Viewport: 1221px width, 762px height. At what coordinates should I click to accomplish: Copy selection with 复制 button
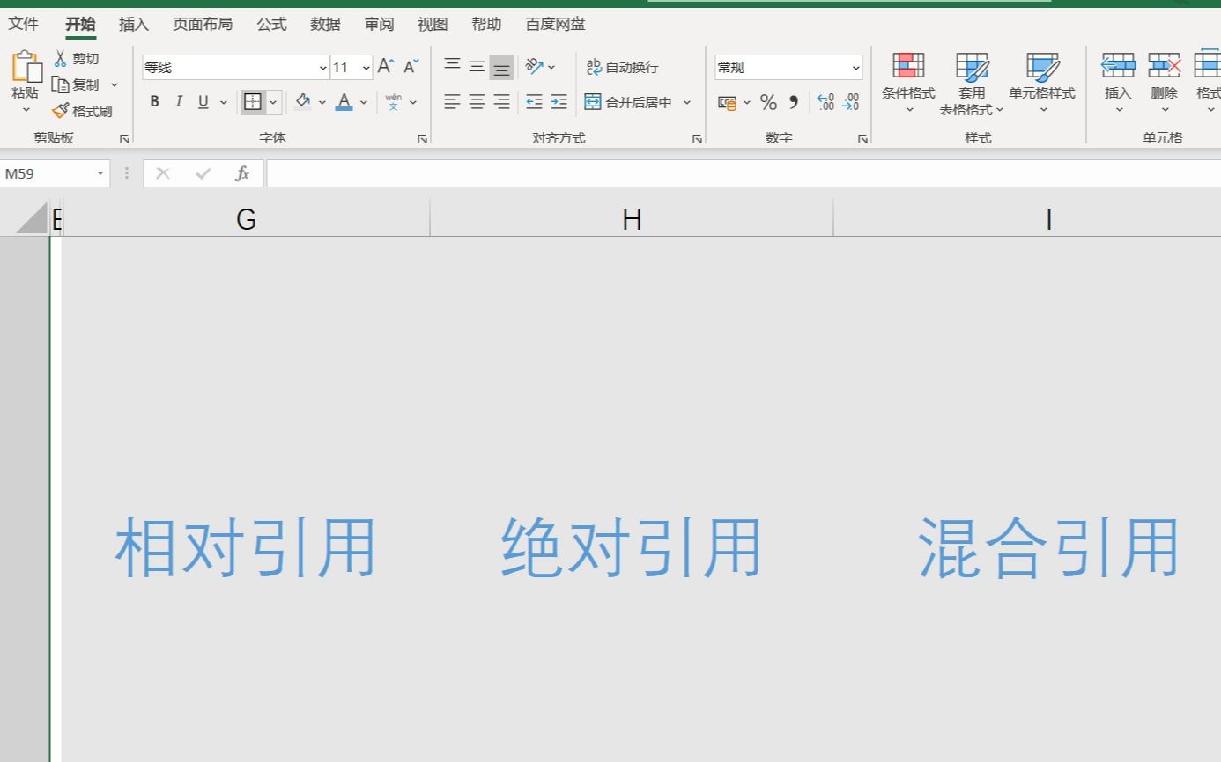tap(76, 84)
